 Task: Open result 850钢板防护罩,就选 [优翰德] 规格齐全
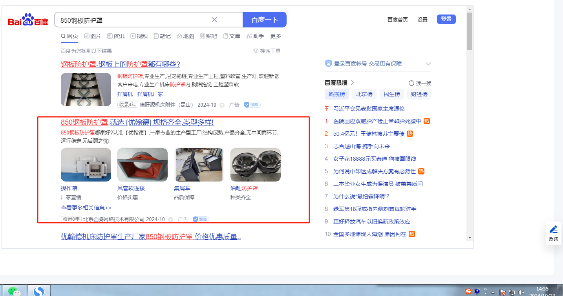[137, 122]
